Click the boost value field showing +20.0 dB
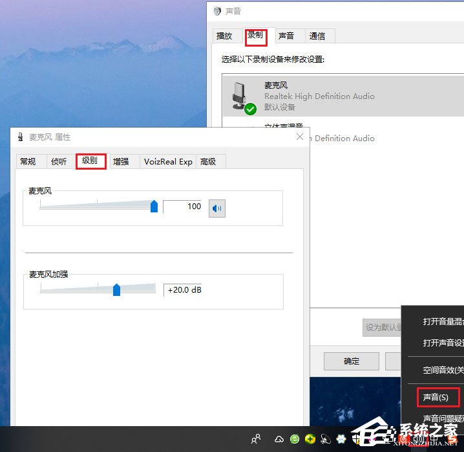The height and width of the screenshot is (452, 464). (x=183, y=289)
